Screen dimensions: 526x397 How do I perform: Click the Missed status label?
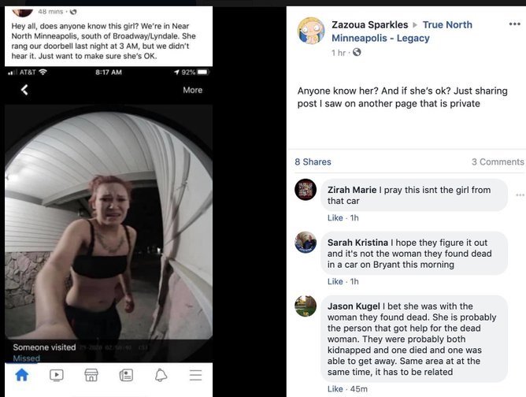point(26,358)
